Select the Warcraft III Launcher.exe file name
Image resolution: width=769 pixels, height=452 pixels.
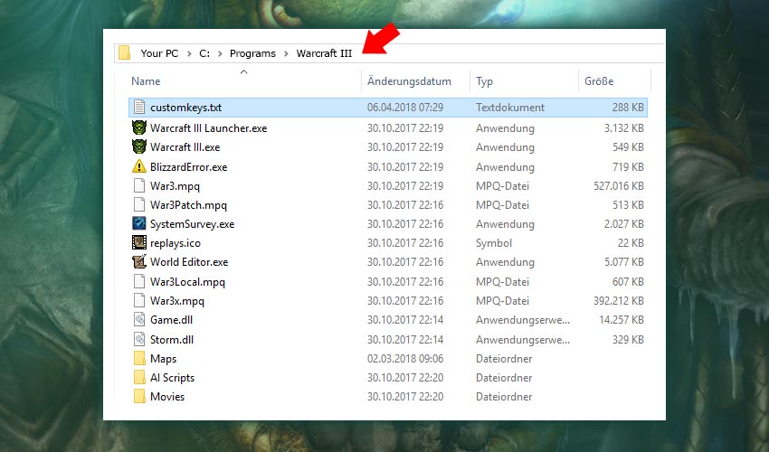click(x=208, y=128)
